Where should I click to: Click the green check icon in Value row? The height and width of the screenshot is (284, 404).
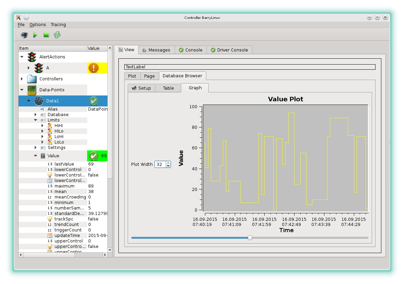coord(93,156)
